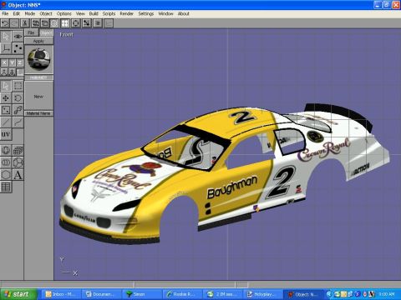Switch to the Object taskbar button
The image size is (401, 300).
[302, 294]
